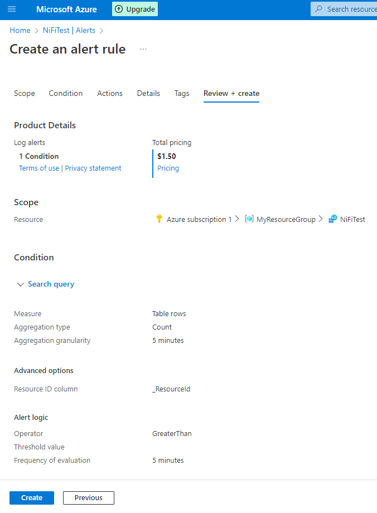377x513 pixels.
Task: Click the Upgrade button in header
Action: 135,9
